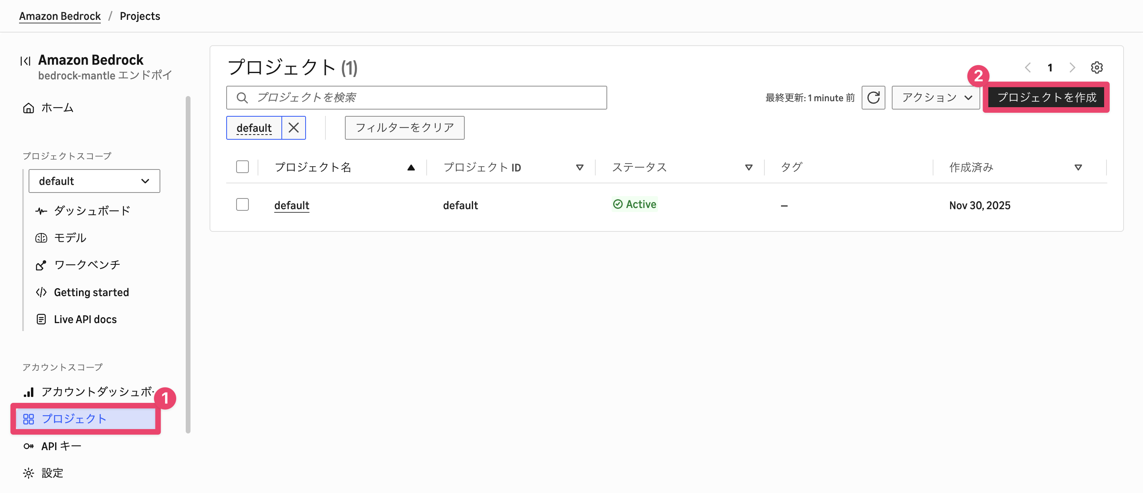
Task: Open ダッシュボード in sidebar
Action: [92, 211]
